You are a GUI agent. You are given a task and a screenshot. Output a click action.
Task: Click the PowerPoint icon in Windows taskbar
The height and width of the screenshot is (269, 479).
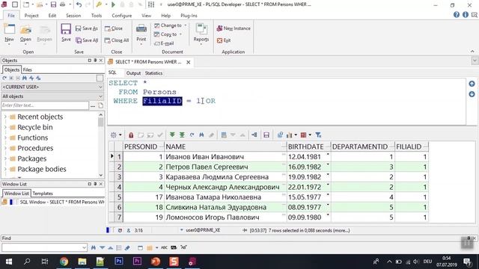[156, 262]
